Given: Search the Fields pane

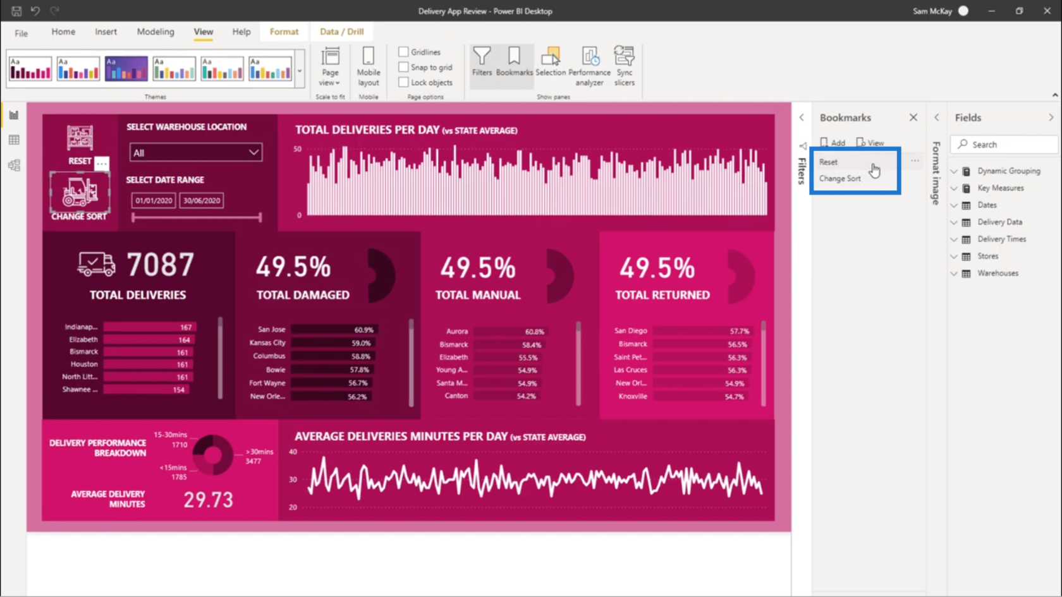Looking at the screenshot, I should 1004,145.
